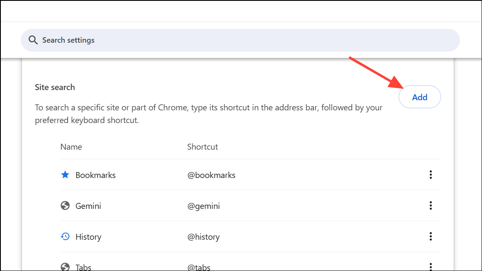Select the Bookmarks row name

[96, 175]
